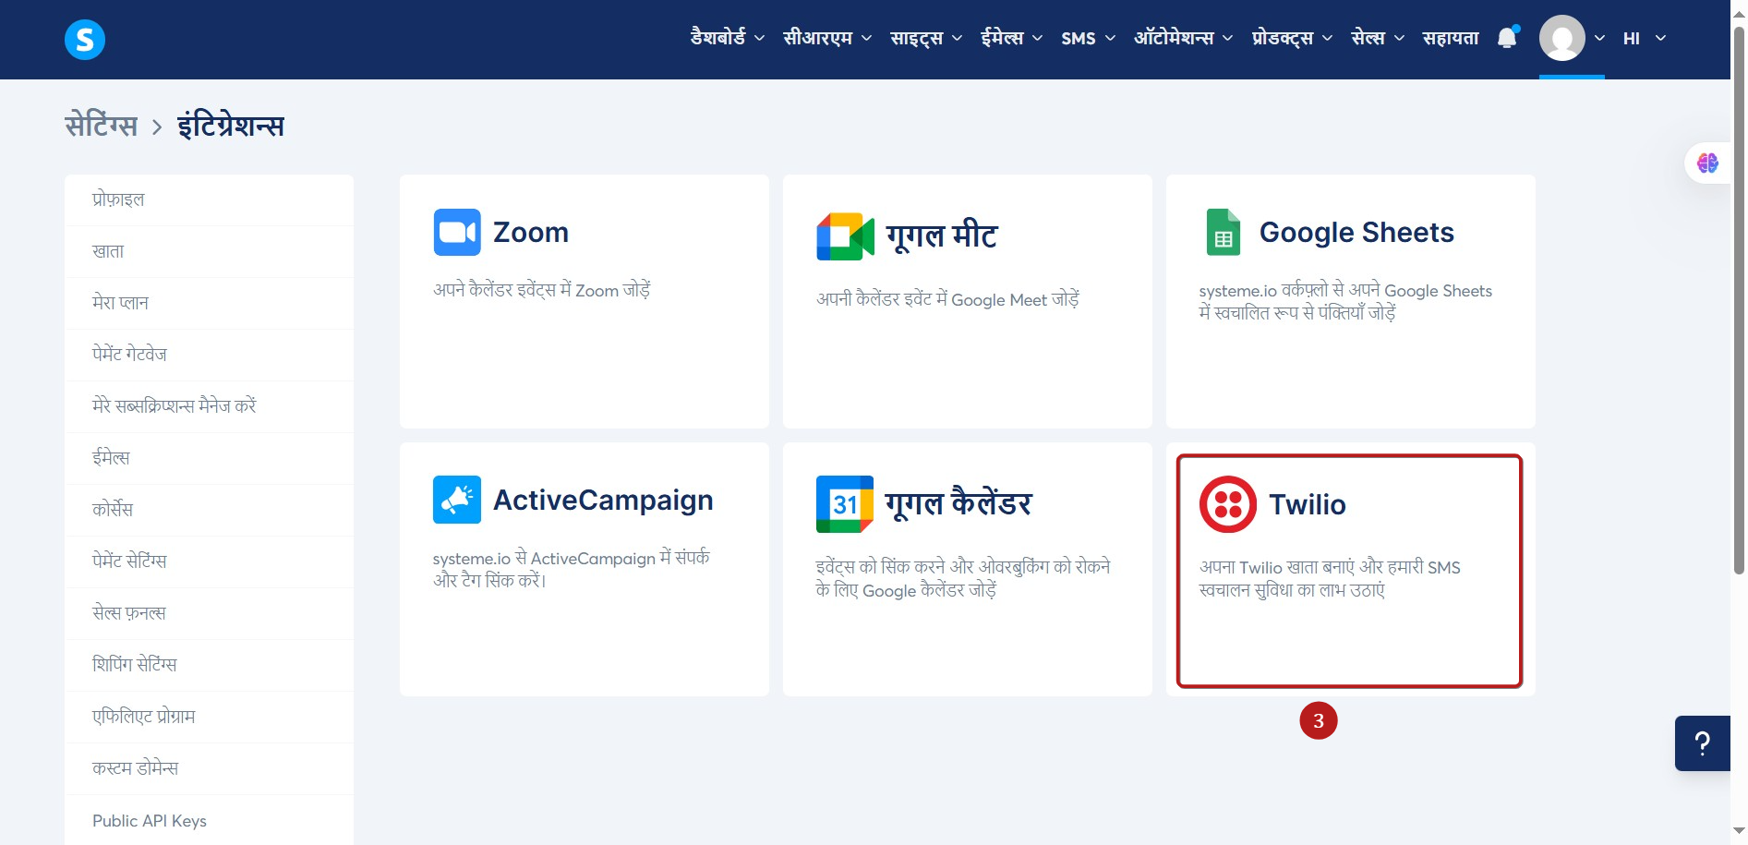1748x845 pixels.
Task: Click the ActiveCampaign description about syncing contacts
Action: click(572, 569)
